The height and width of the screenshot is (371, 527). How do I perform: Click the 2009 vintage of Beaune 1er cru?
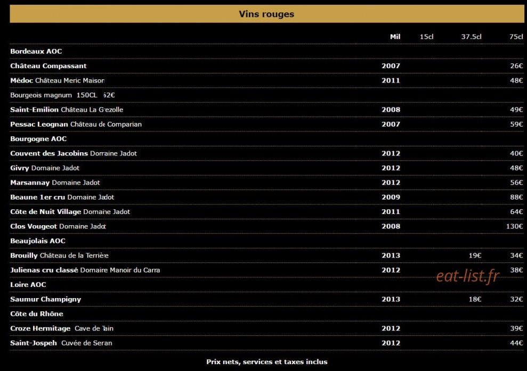[x=391, y=197]
